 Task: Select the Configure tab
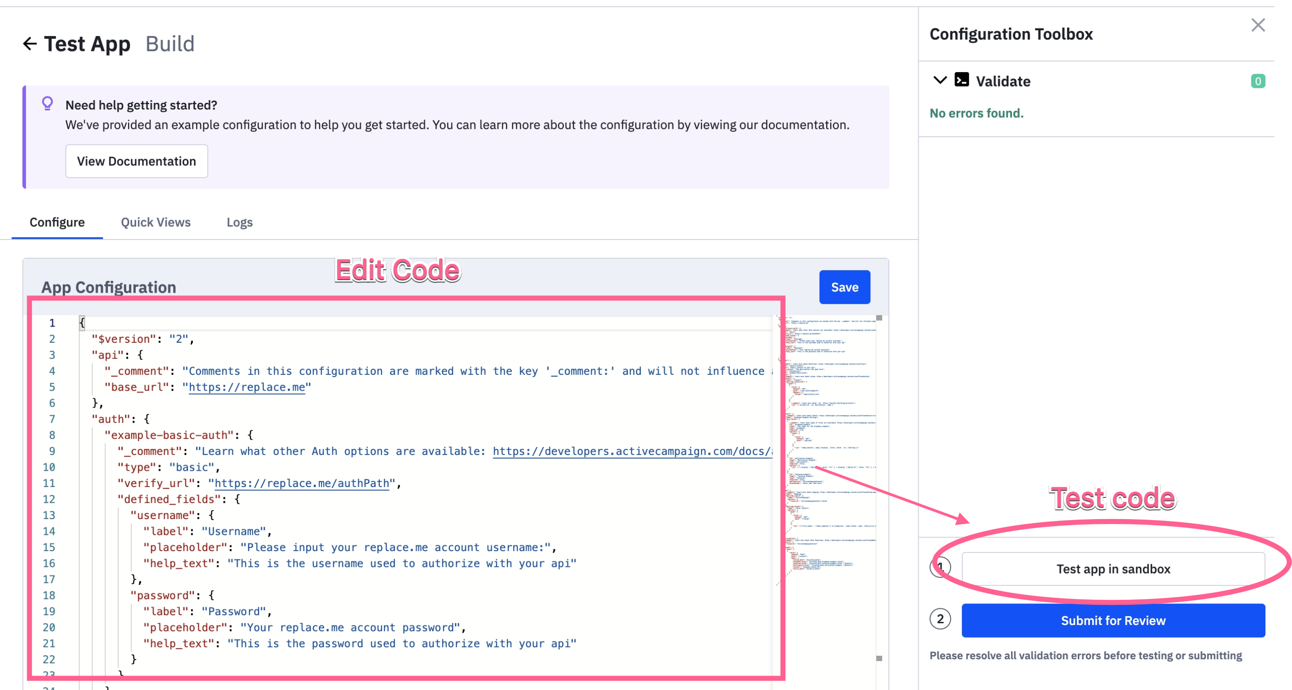click(x=57, y=222)
